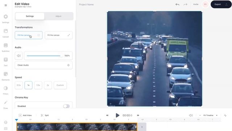Image resolution: width=232 pixels, height=131 pixels.
Task: Open the user avatar menu
Action: (x=206, y=4)
